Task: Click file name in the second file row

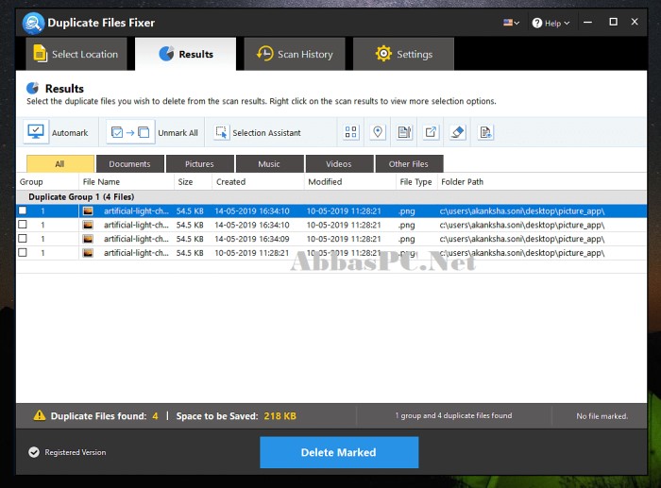Action: [x=136, y=225]
